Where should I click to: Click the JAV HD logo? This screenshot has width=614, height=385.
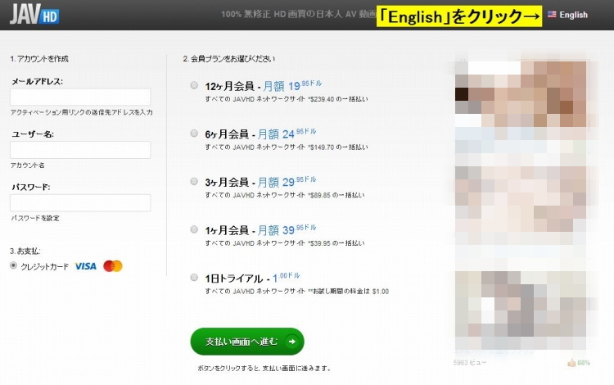[x=34, y=14]
